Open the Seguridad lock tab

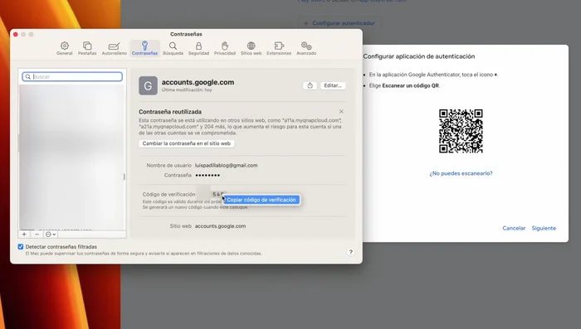[198, 49]
